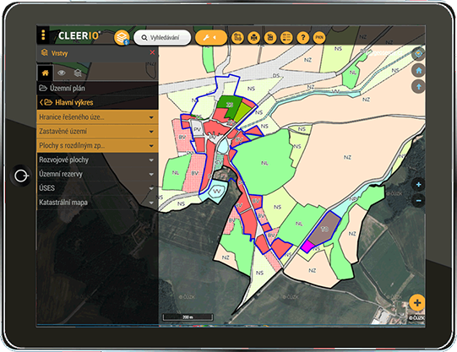Open the help question mark icon
This screenshot has width=457, height=352.
click(302, 37)
